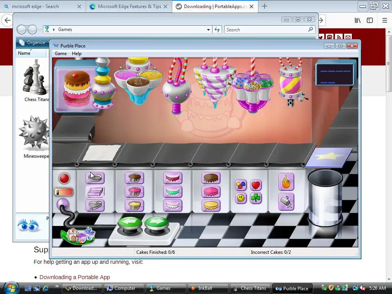This screenshot has width=392, height=294.
Task: Close the 'mcrosoft edge - Search' tab
Action: [x=79, y=7]
